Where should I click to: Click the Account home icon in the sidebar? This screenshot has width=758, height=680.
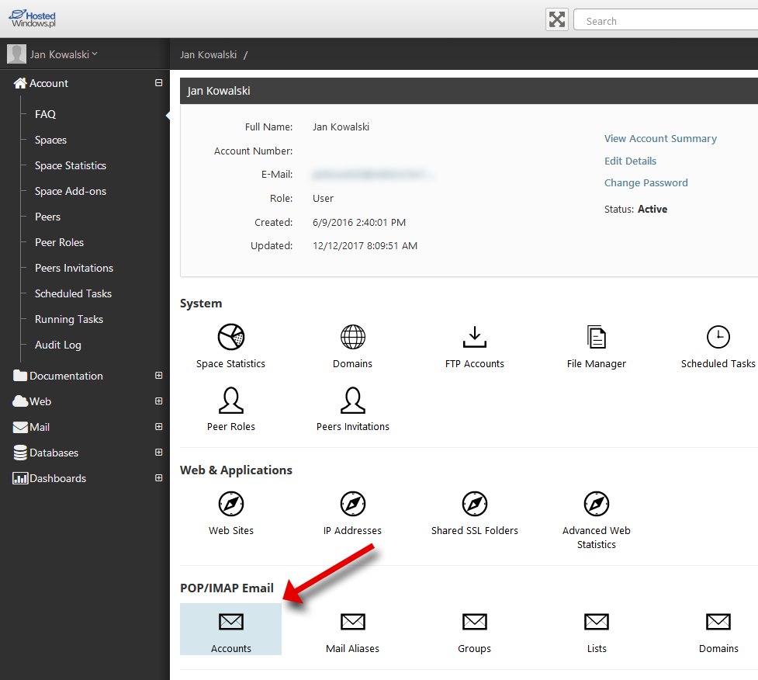point(20,83)
